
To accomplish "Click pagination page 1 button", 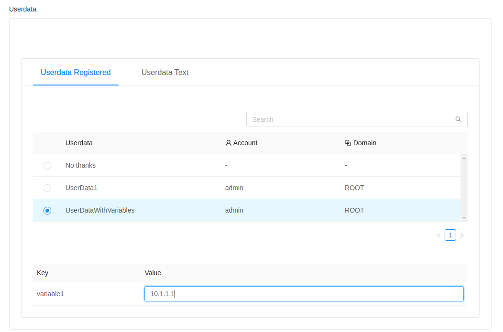I will 450,235.
